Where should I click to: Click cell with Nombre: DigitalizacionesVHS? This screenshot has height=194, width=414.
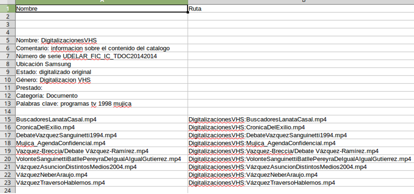click(102, 40)
